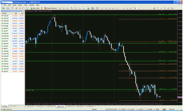Toggle the Chart Shift icon

coord(83,8)
